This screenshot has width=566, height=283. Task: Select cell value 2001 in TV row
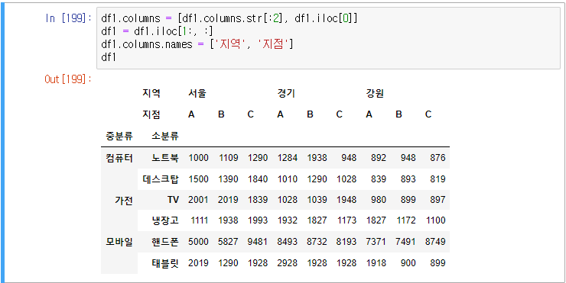pos(198,200)
